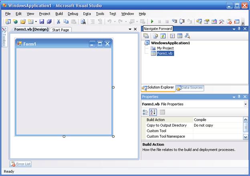Viewport: 250px width, 176px height.
Task: Select the WindowsApplication1 project node
Action: click(x=170, y=43)
